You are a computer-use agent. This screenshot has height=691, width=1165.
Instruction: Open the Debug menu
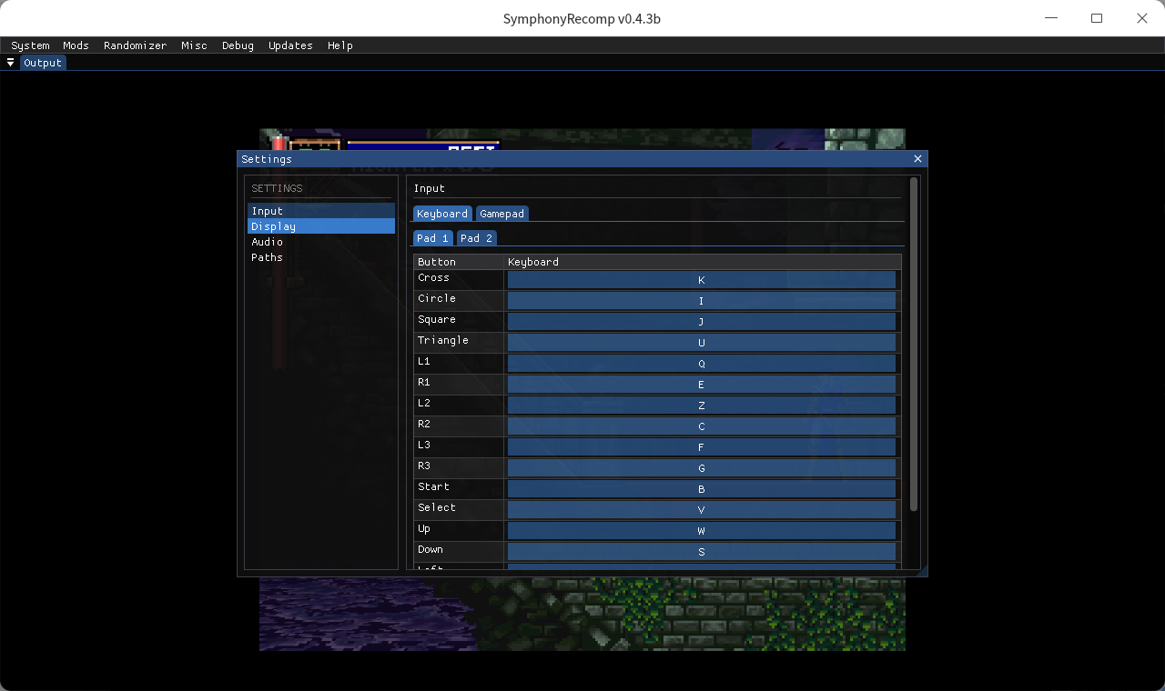(238, 45)
